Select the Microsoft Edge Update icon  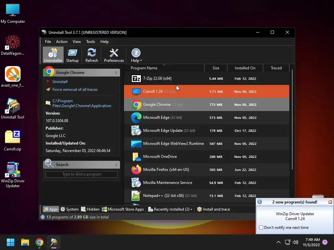pos(136,131)
